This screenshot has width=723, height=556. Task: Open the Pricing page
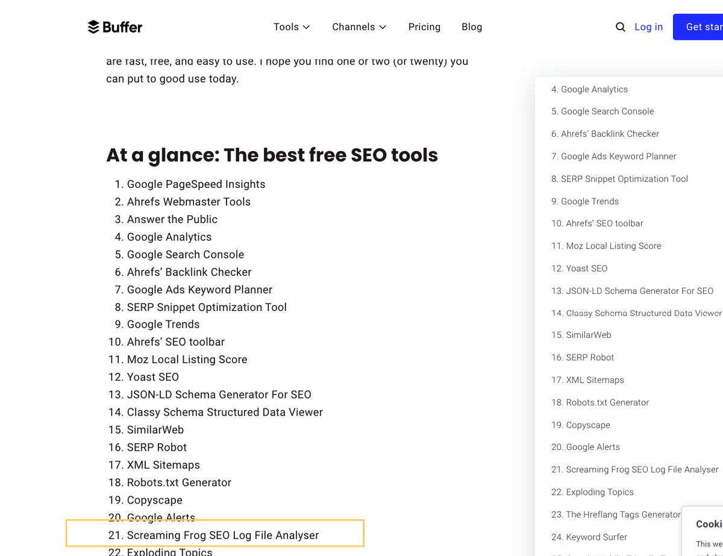[424, 27]
